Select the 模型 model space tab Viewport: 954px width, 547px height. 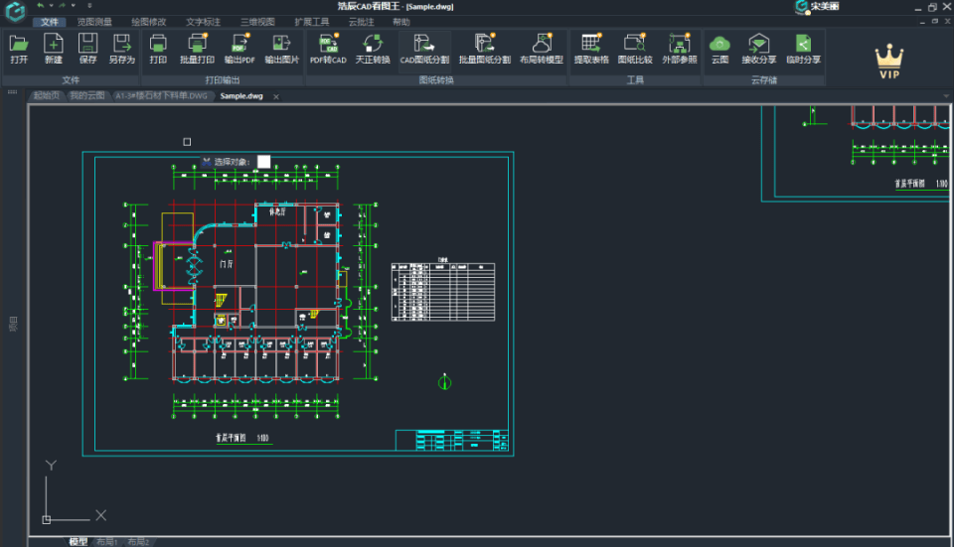[79, 541]
